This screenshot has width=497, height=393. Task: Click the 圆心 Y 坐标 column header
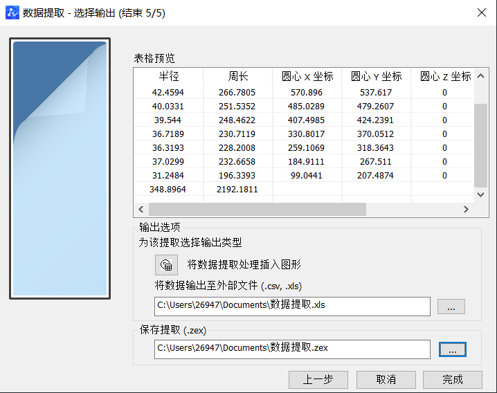pos(376,77)
